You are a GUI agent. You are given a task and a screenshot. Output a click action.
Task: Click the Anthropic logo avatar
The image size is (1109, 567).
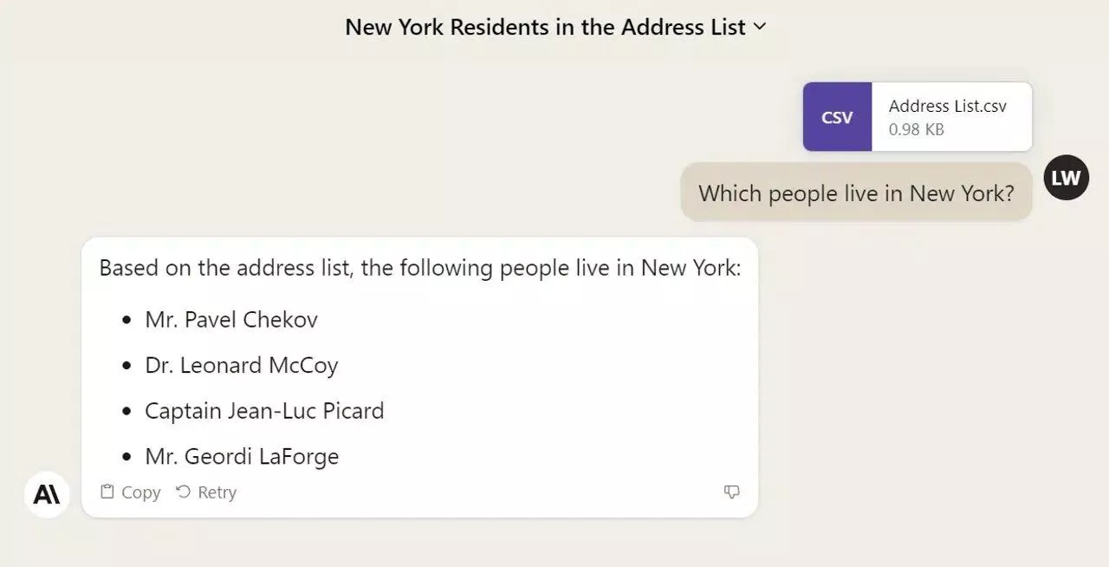pos(47,494)
